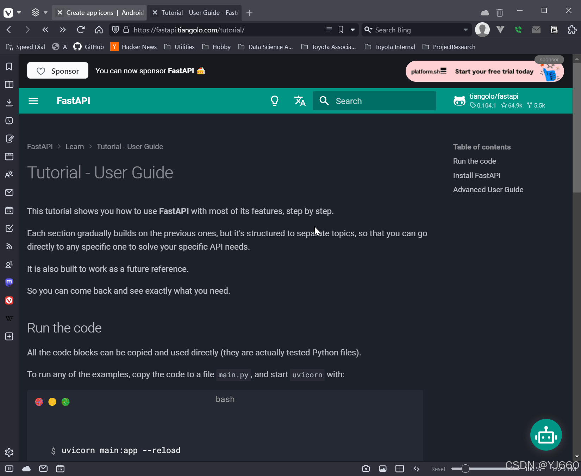
Task: Open the Speed Dial bookmark
Action: (25, 47)
